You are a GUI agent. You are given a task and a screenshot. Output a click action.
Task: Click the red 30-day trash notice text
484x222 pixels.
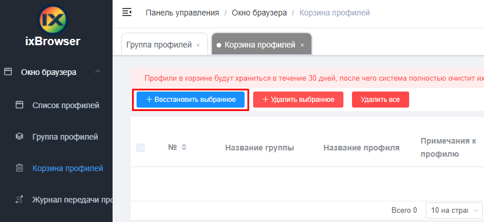tap(314, 78)
